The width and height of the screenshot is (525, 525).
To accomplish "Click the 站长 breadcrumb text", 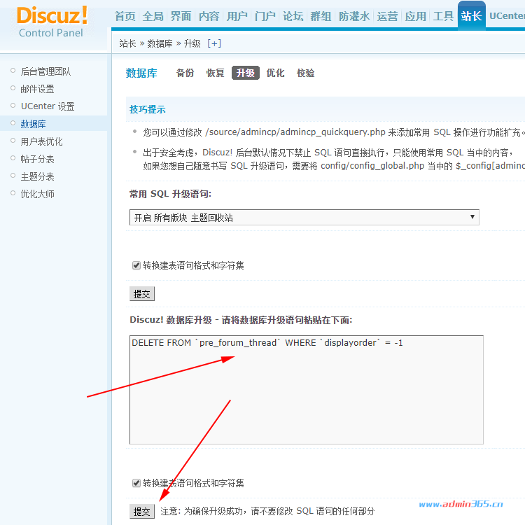I will 127,43.
